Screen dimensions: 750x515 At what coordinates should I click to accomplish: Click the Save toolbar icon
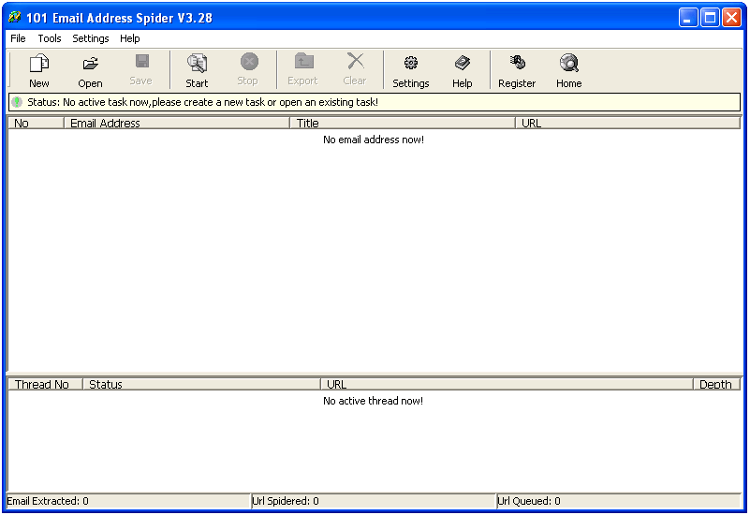tap(141, 70)
